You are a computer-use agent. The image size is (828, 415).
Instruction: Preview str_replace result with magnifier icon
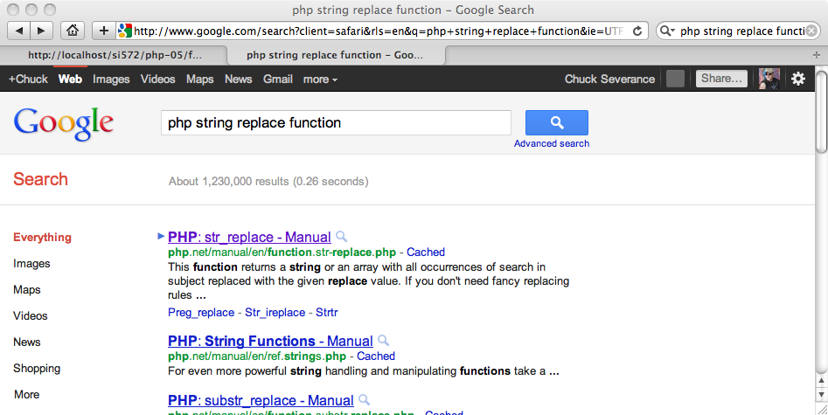pyautogui.click(x=342, y=237)
